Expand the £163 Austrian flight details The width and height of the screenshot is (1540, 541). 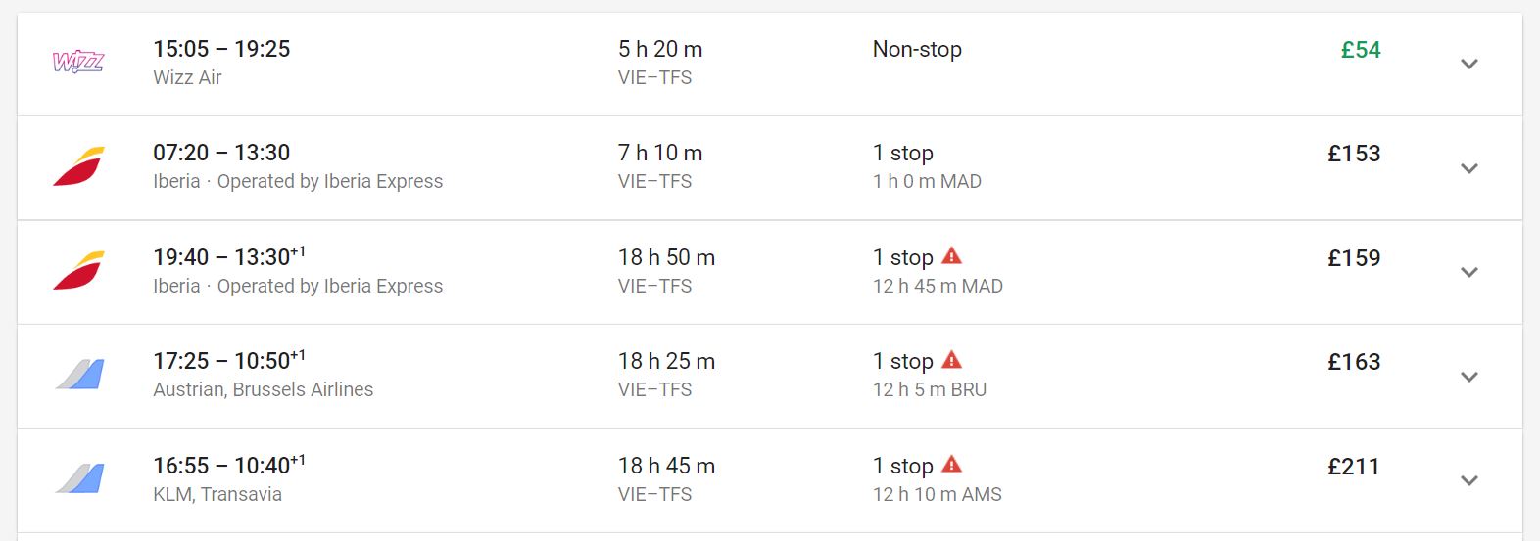(x=1468, y=377)
